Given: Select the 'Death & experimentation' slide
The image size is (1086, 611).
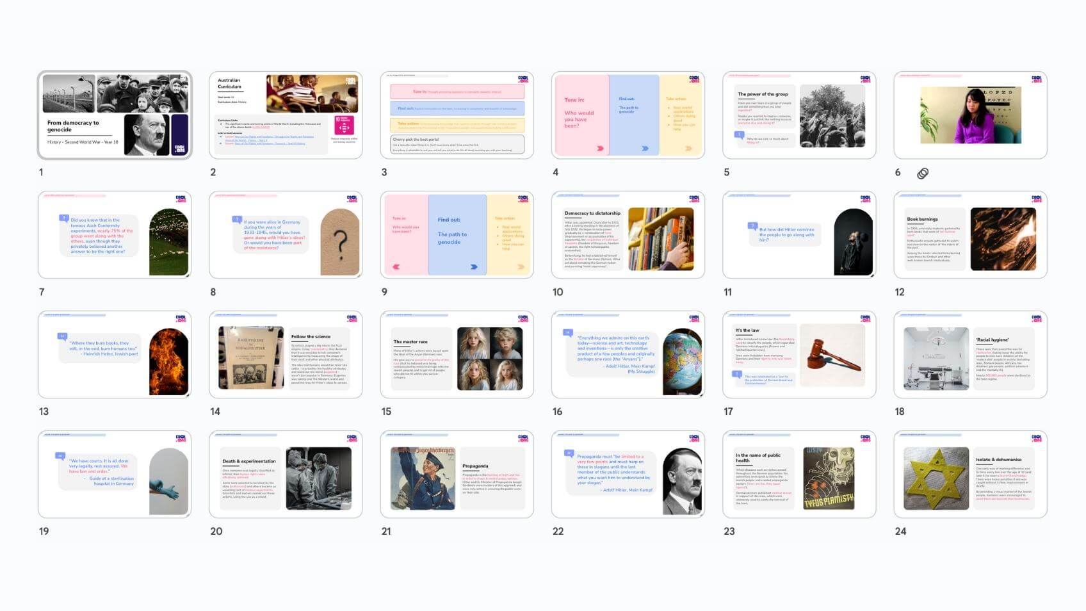Looking at the screenshot, I should tap(286, 475).
